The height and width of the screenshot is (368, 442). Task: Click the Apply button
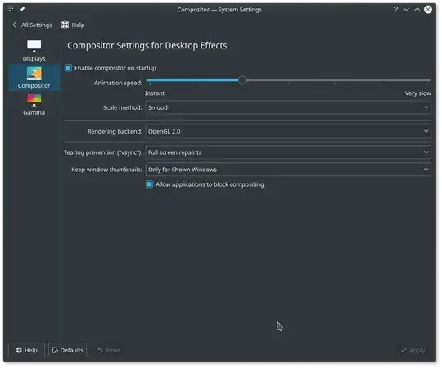(413, 350)
